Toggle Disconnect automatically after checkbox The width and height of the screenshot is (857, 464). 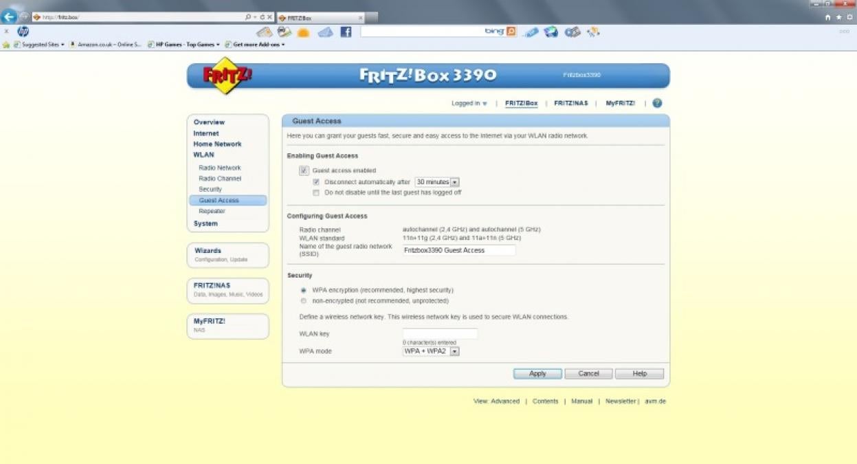pyautogui.click(x=316, y=182)
